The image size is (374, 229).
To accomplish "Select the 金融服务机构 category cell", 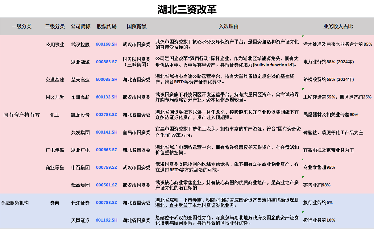I will [15, 203].
